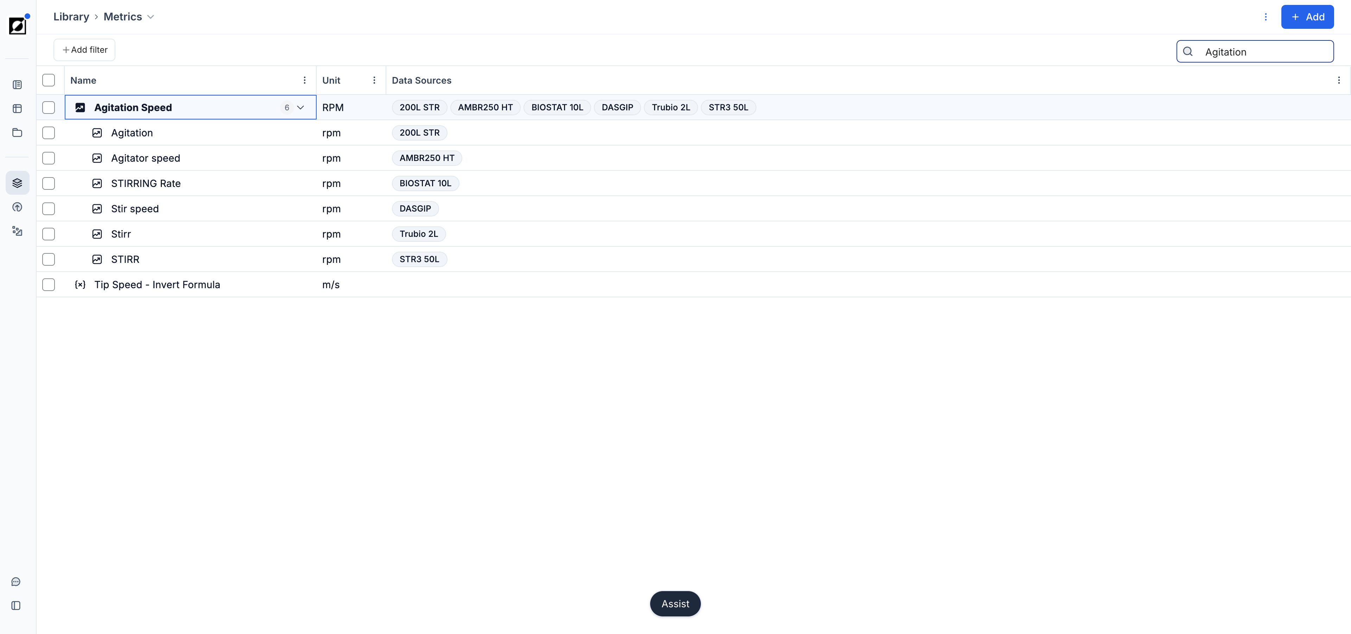Open the workflow nodes sidebar icon

(x=17, y=231)
